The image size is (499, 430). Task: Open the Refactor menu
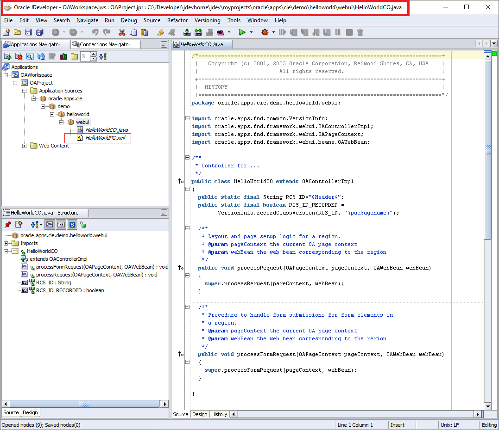177,20
